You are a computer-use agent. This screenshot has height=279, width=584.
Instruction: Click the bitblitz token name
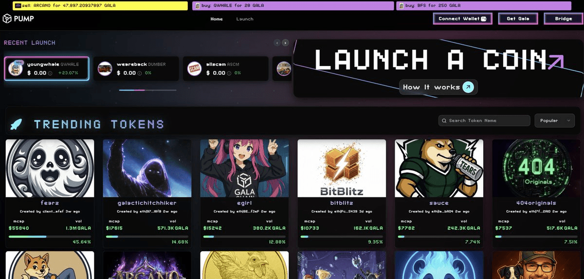(342, 203)
